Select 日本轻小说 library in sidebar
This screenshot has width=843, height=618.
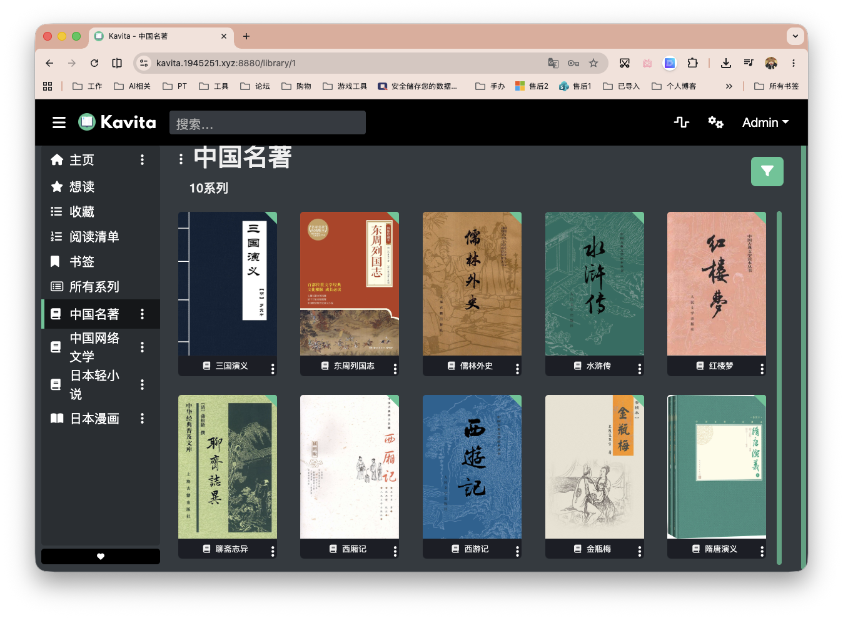point(94,384)
